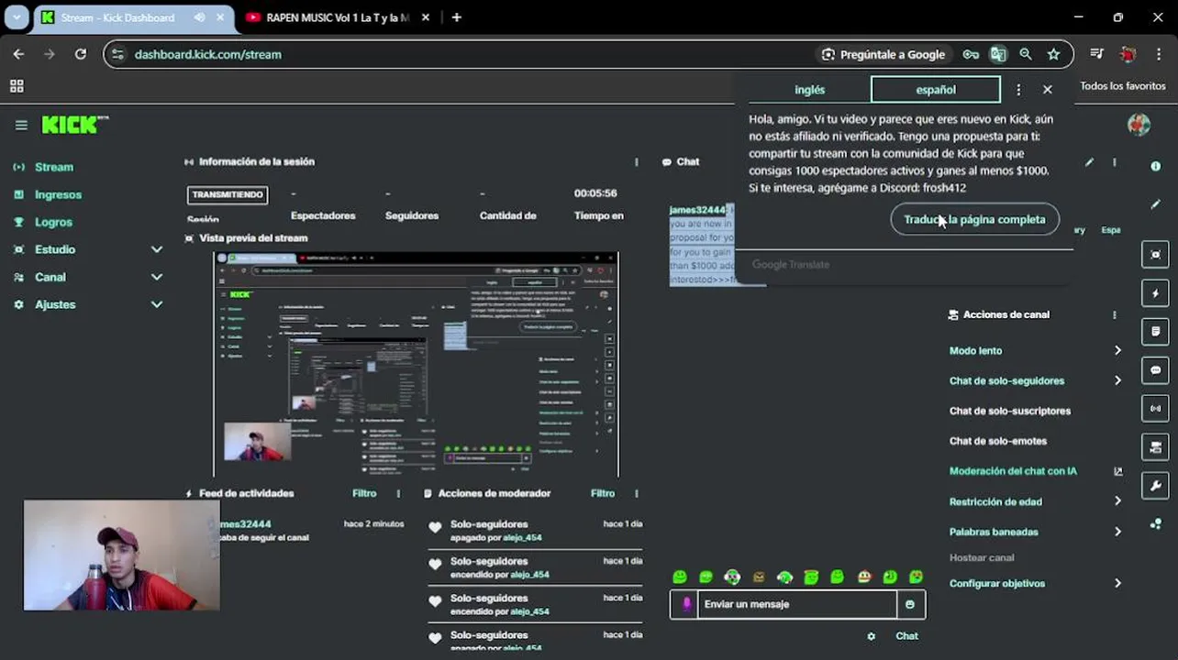Open browser apps grid icon

[17, 86]
